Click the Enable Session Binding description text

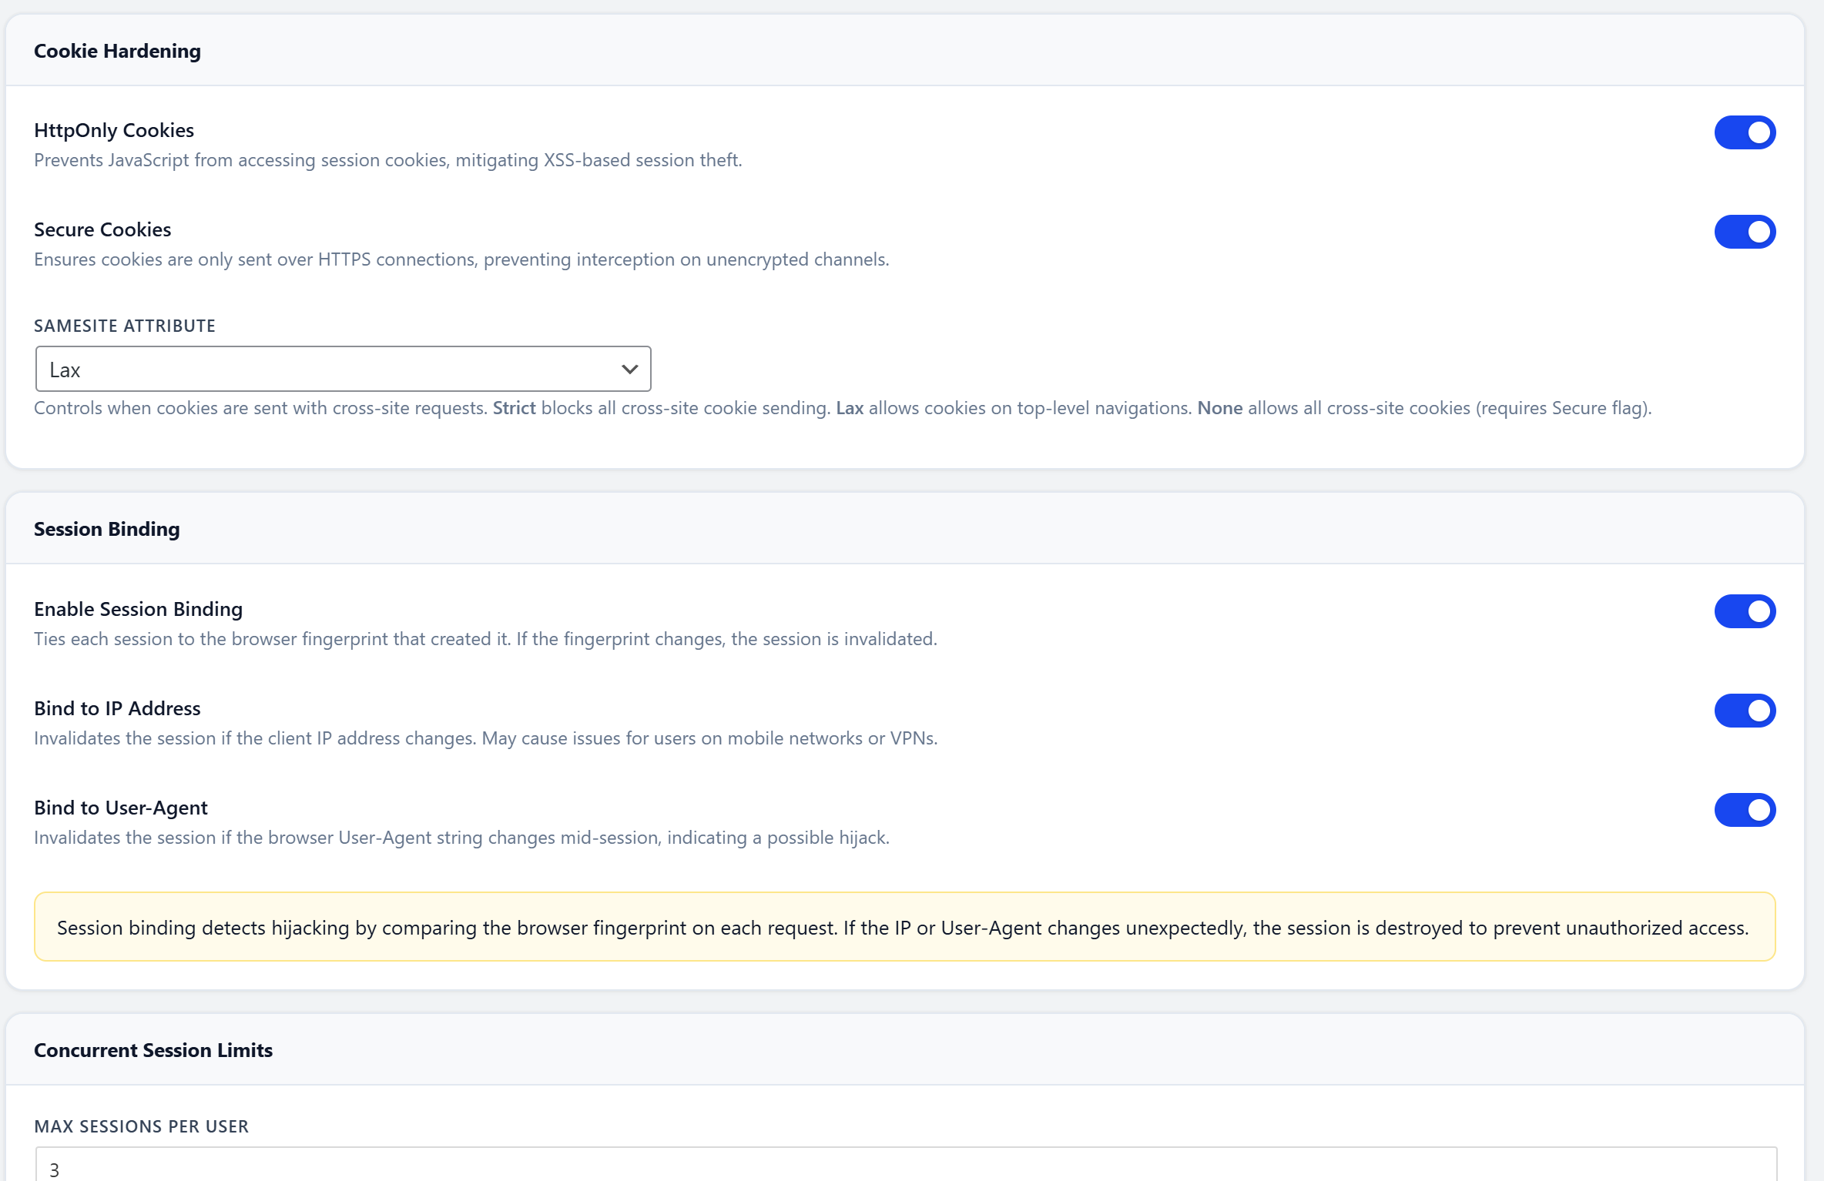click(x=485, y=638)
